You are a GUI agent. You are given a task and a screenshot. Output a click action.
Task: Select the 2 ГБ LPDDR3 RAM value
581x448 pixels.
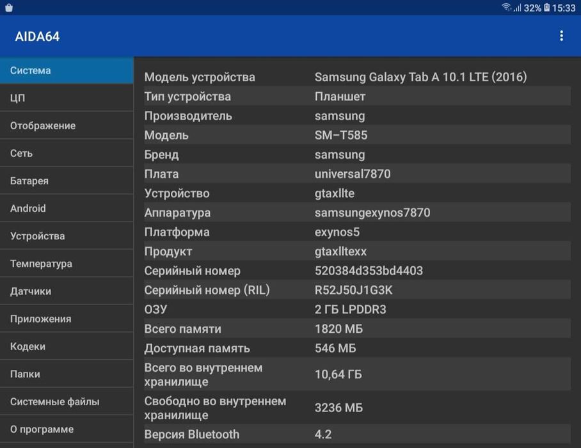[350, 309]
